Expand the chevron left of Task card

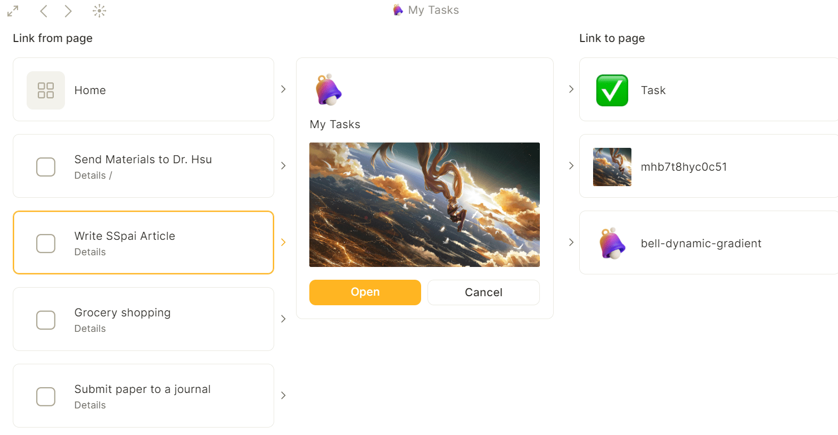(571, 89)
